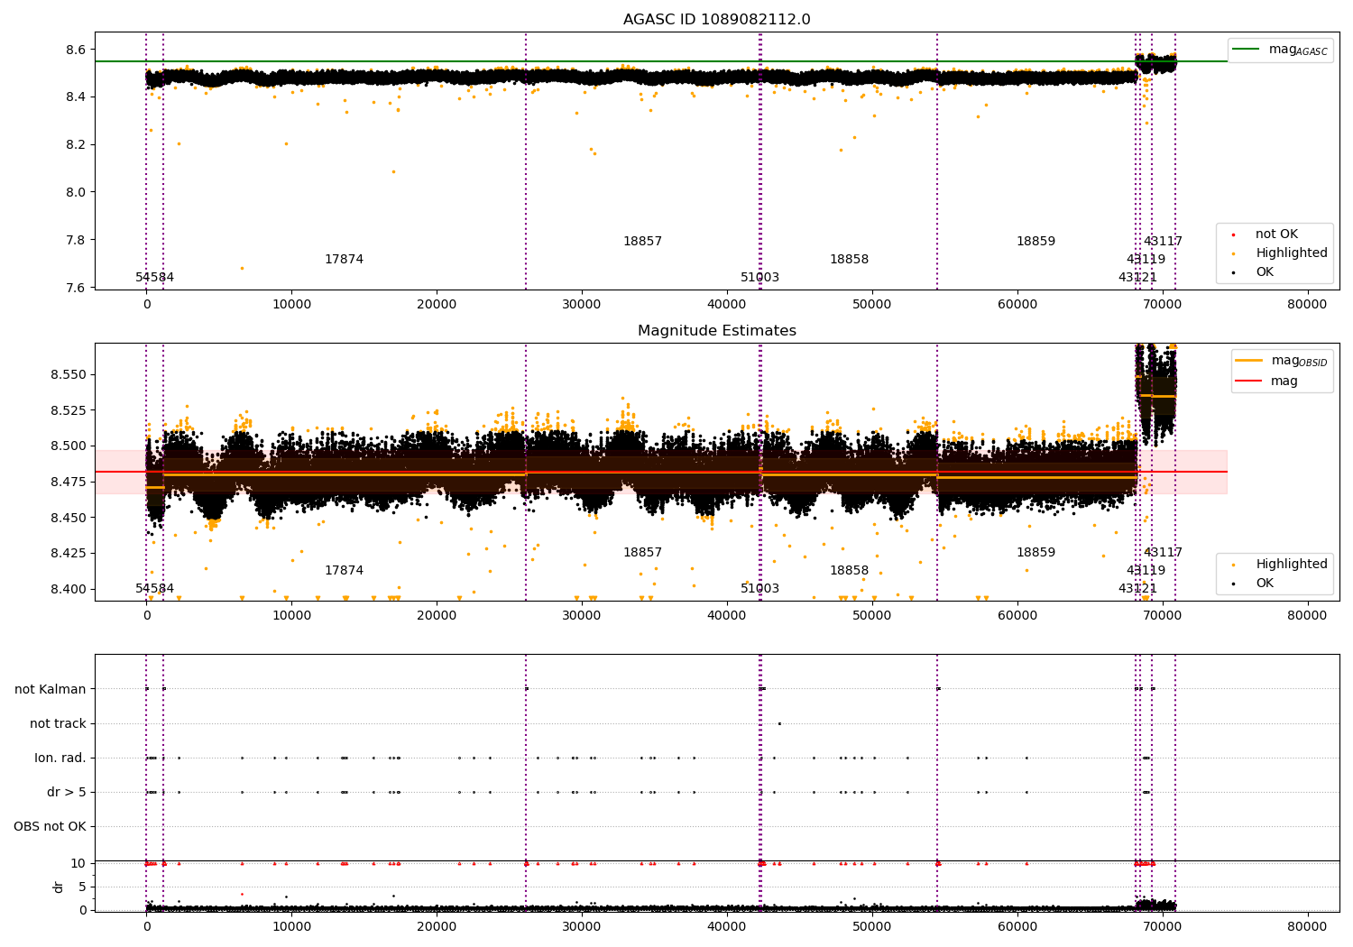Select the mag AGASC legend entry in top plot
Image resolution: width=1353 pixels, height=947 pixels.
coord(1281,50)
